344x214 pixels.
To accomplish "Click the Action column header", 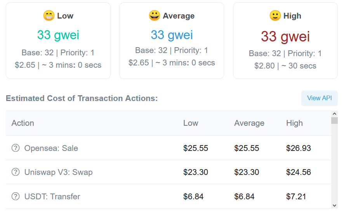I will point(23,123).
